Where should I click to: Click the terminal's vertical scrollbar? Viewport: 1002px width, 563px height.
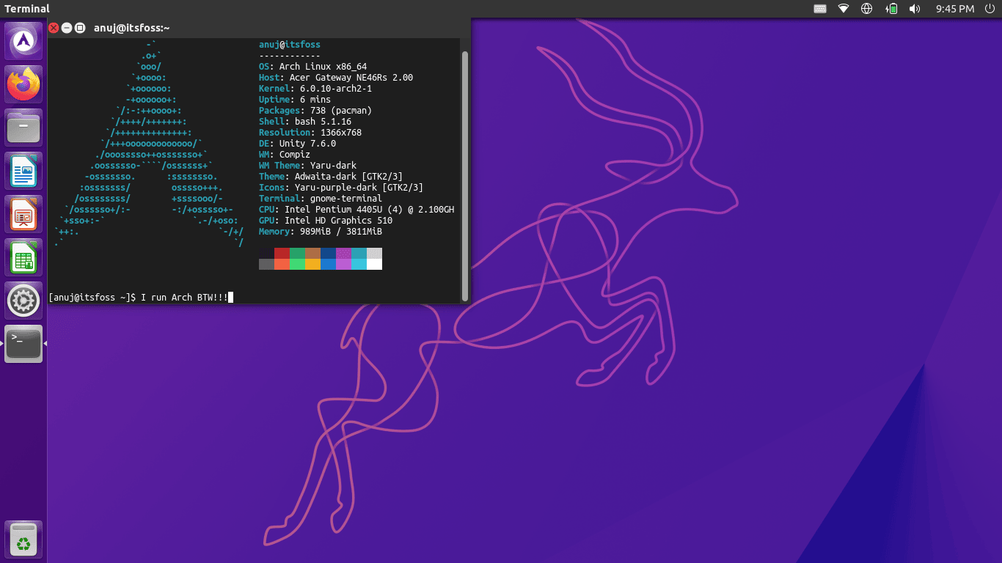click(x=465, y=175)
